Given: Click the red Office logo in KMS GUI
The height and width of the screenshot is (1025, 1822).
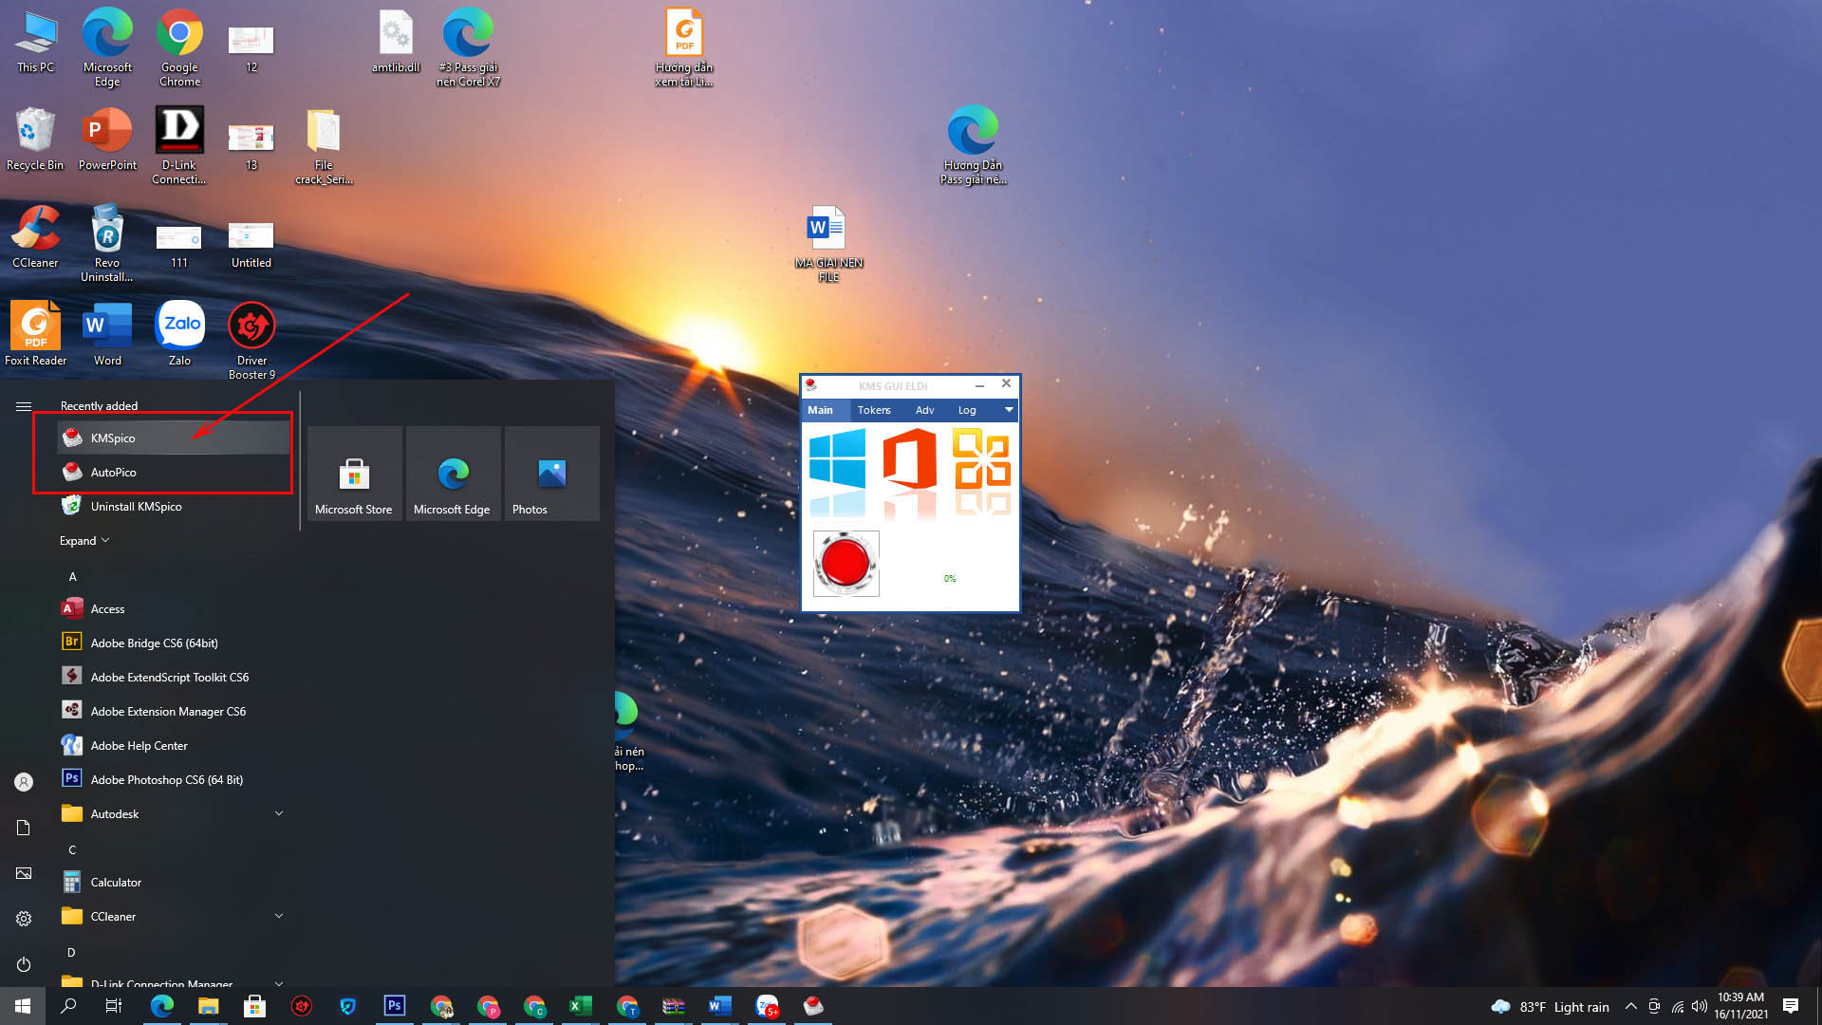Looking at the screenshot, I should [909, 458].
